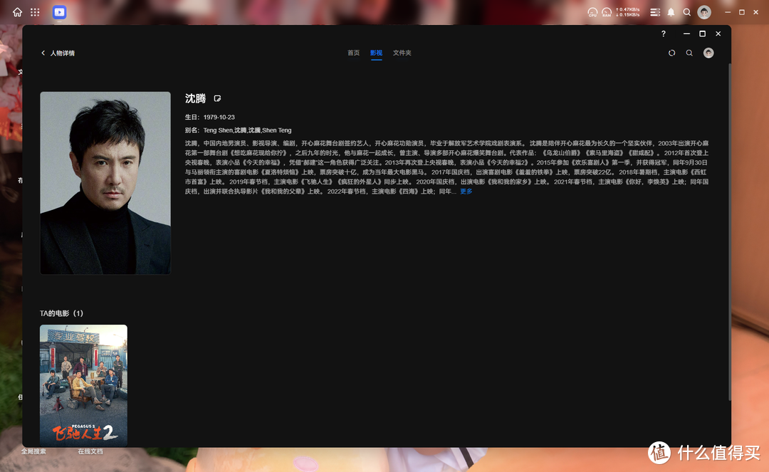Screen dimensions: 769x472
Task: Open the help question mark icon
Action: pyautogui.click(x=664, y=34)
